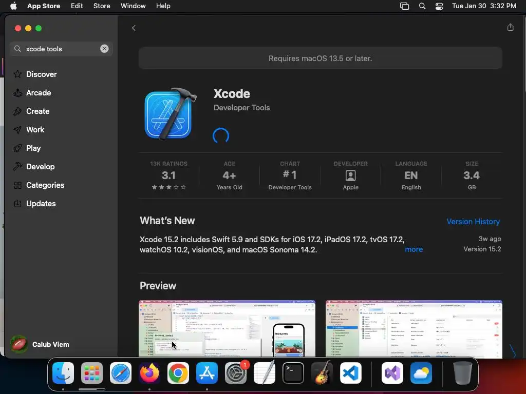
Task: Open the Store menu
Action: (102, 6)
